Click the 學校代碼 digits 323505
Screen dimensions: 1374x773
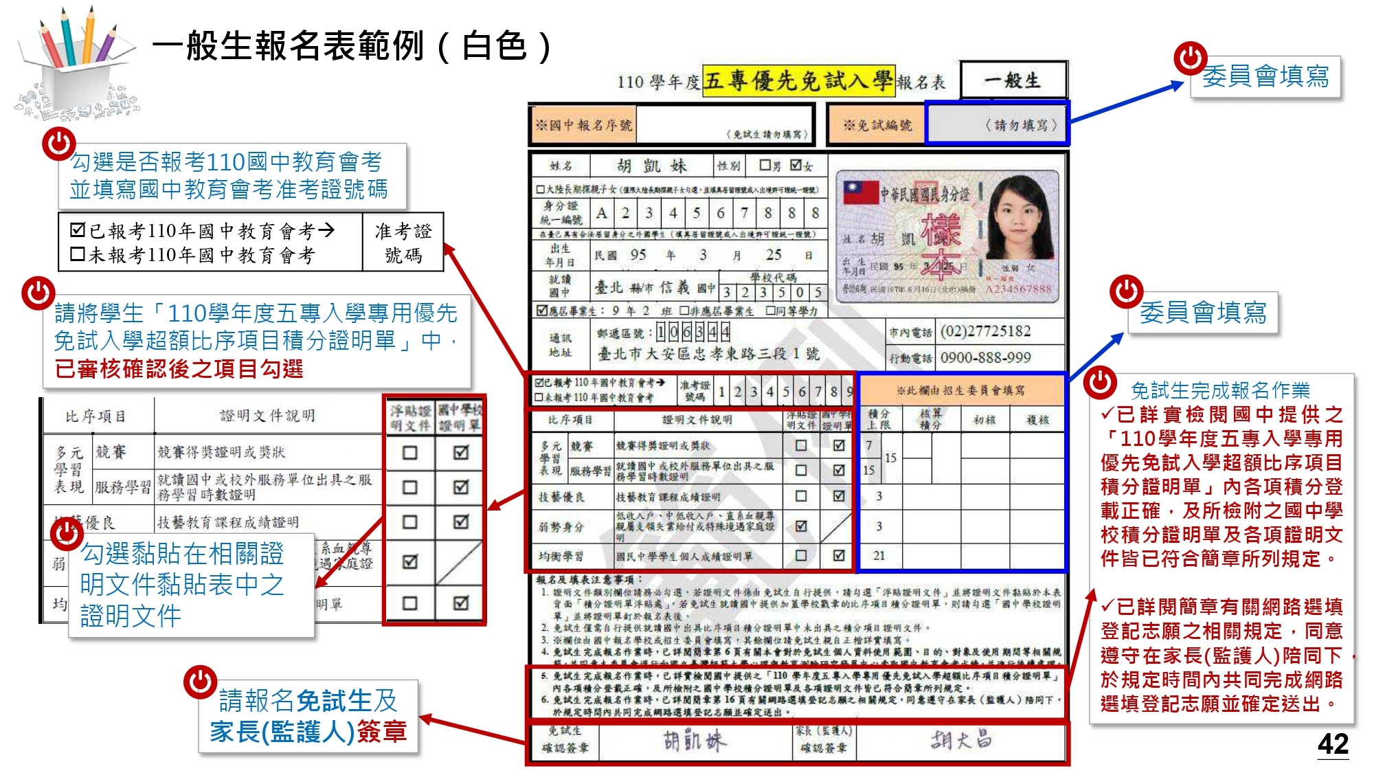774,293
